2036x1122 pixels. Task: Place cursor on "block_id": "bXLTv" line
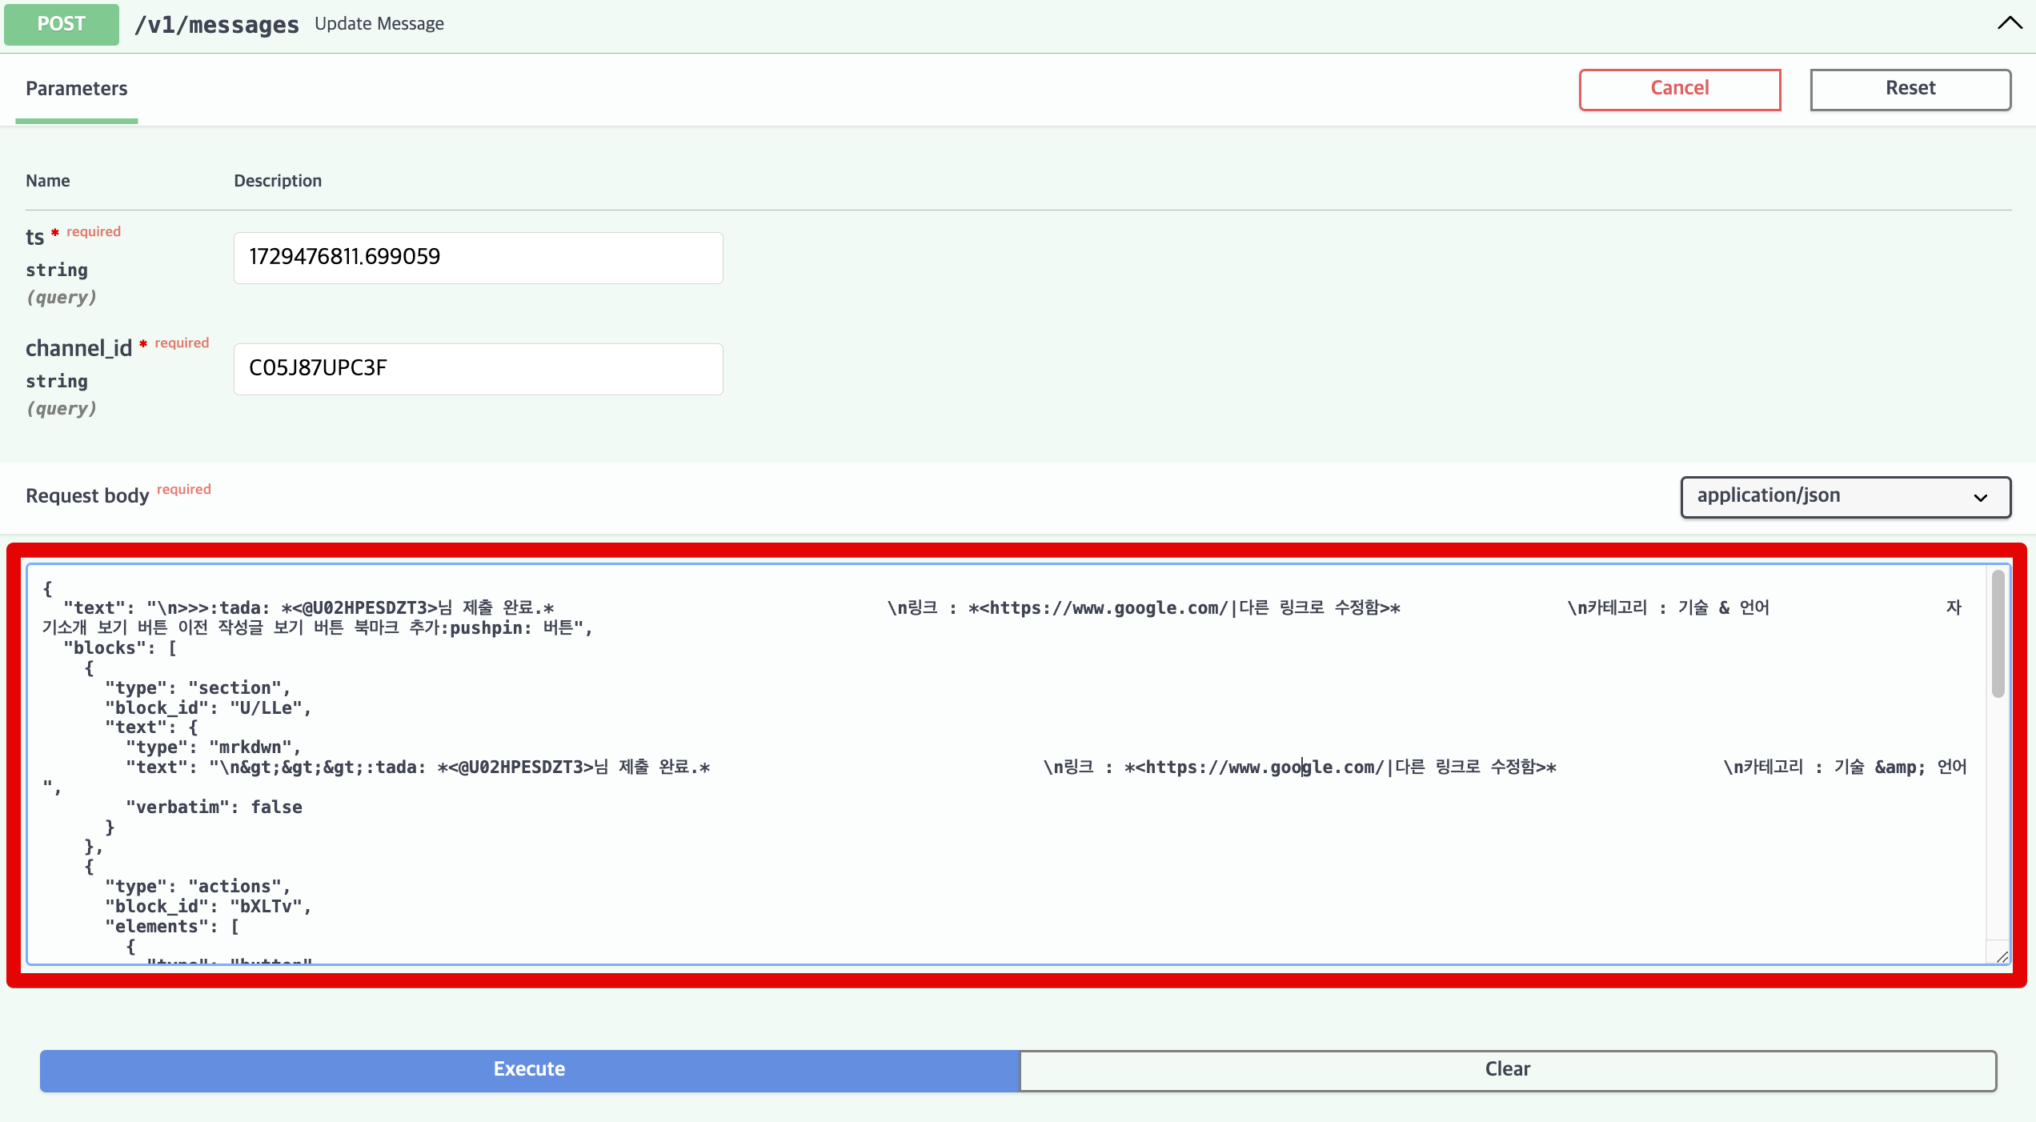(x=208, y=907)
